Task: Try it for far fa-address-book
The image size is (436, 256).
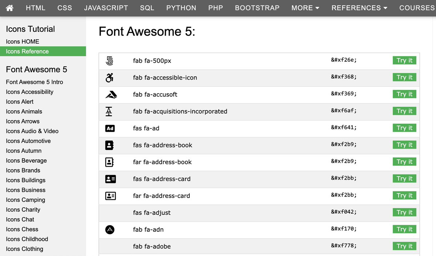Action: click(x=404, y=162)
